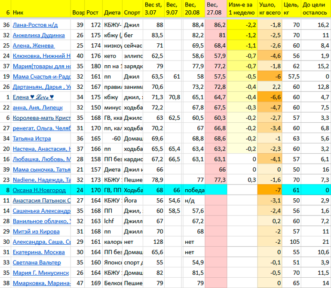
Task: Follow the Екатерина. Москва link
Action: pos(39,252)
